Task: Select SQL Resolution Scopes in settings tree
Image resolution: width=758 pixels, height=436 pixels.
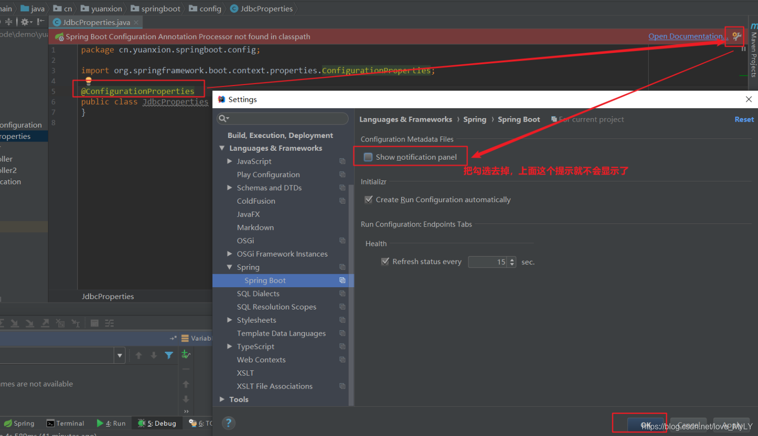Action: [276, 307]
